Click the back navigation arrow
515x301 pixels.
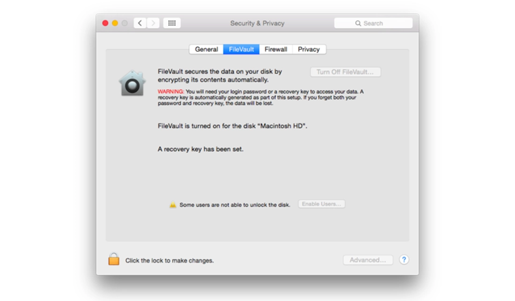(140, 22)
